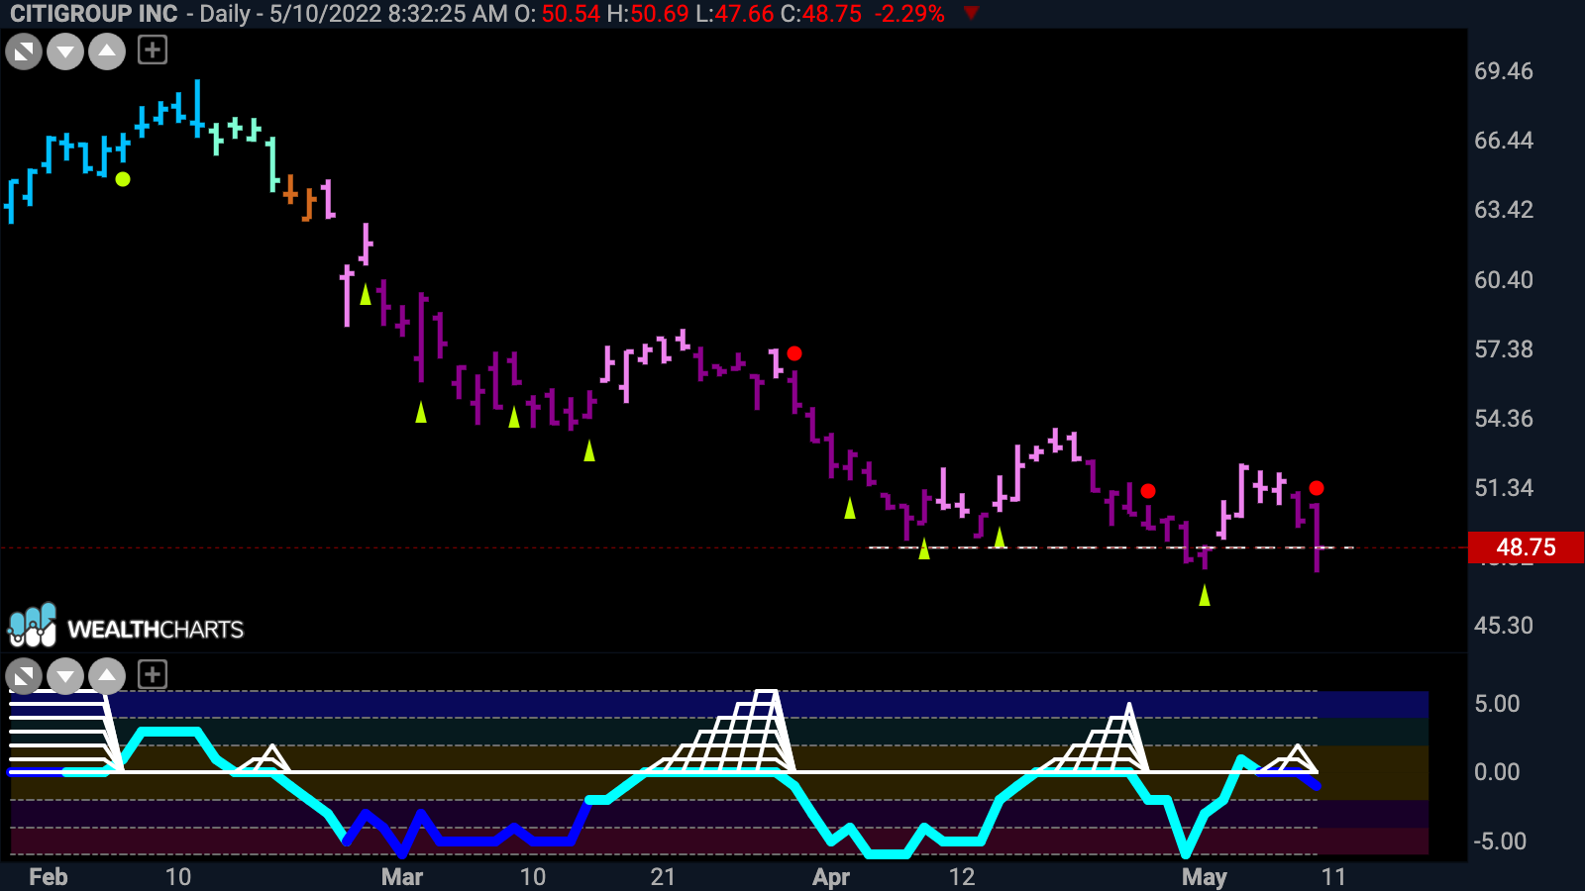Viewport: 1585px width, 891px height.
Task: Click the oscillator panel's move-down arrow icon
Action: tap(65, 677)
